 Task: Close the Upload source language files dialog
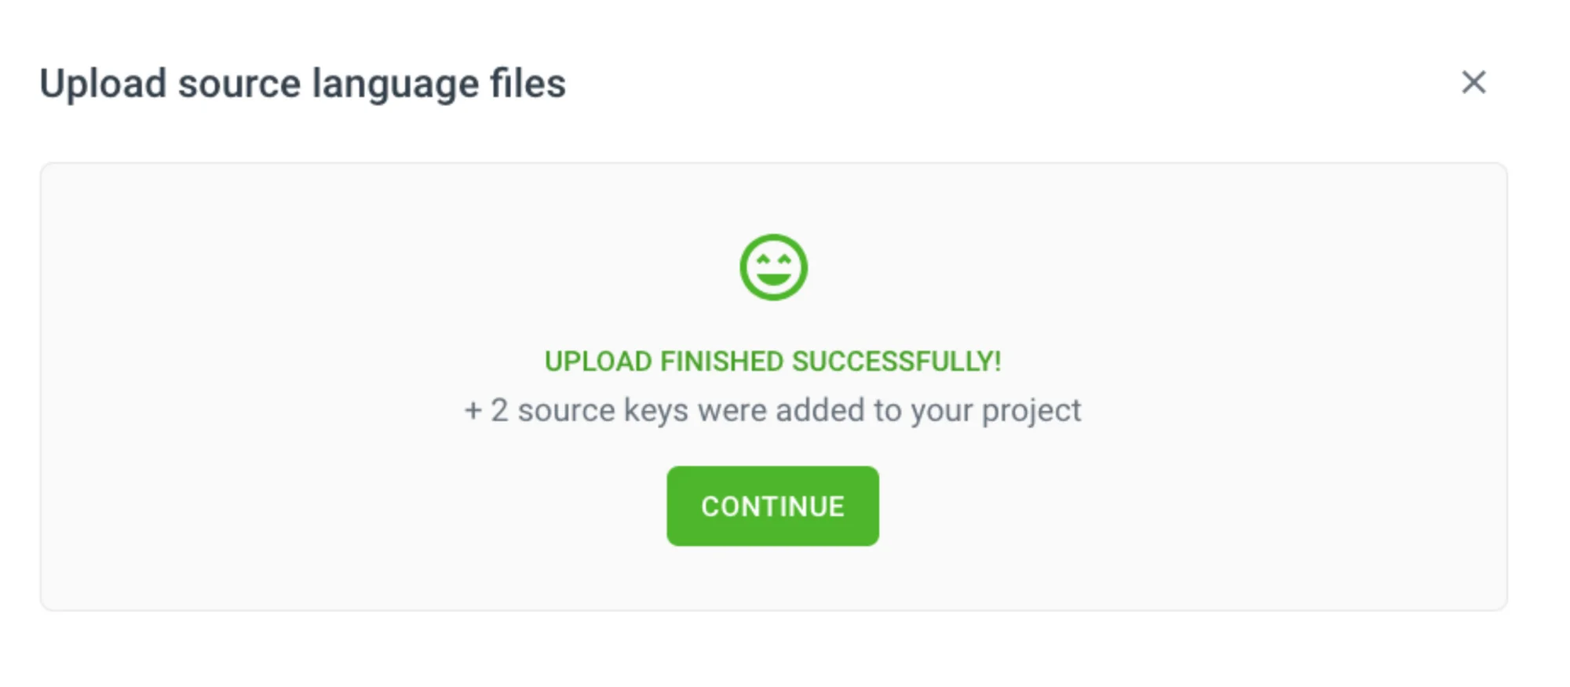pyautogui.click(x=1473, y=82)
